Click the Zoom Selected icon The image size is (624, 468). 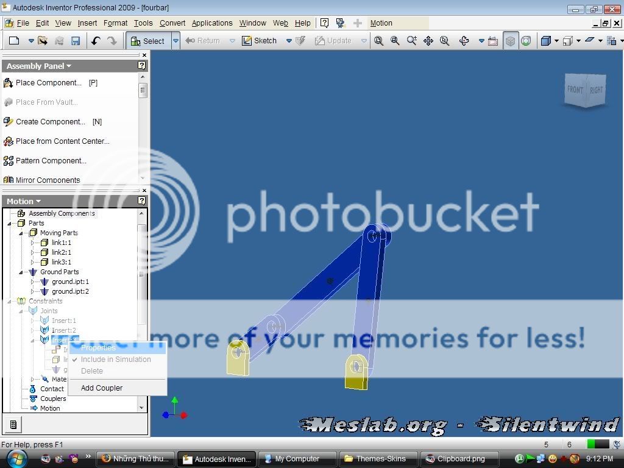pyautogui.click(x=444, y=41)
